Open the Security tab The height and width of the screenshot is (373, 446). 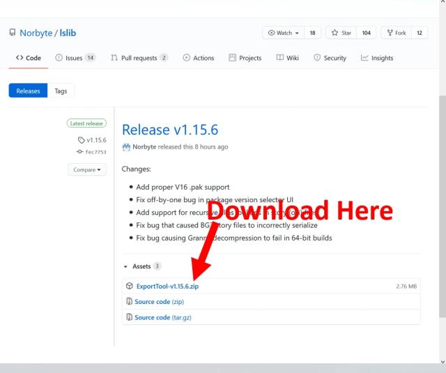pos(330,58)
